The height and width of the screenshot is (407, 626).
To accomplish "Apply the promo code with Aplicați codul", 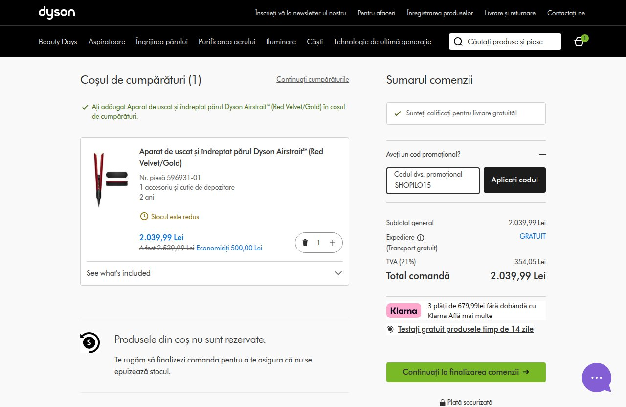I will coord(514,180).
